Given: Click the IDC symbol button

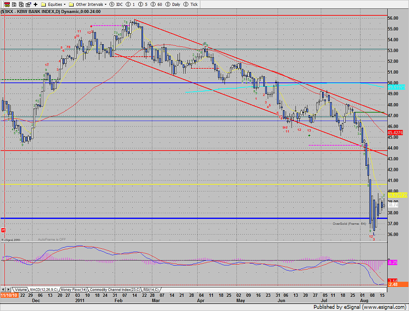Looking at the screenshot, I should point(116,4).
